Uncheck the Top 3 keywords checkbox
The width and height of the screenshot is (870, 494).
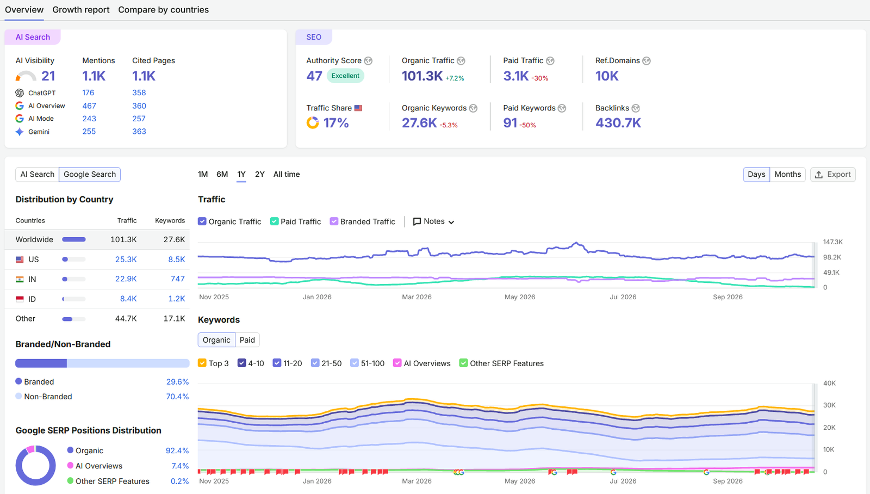point(202,363)
